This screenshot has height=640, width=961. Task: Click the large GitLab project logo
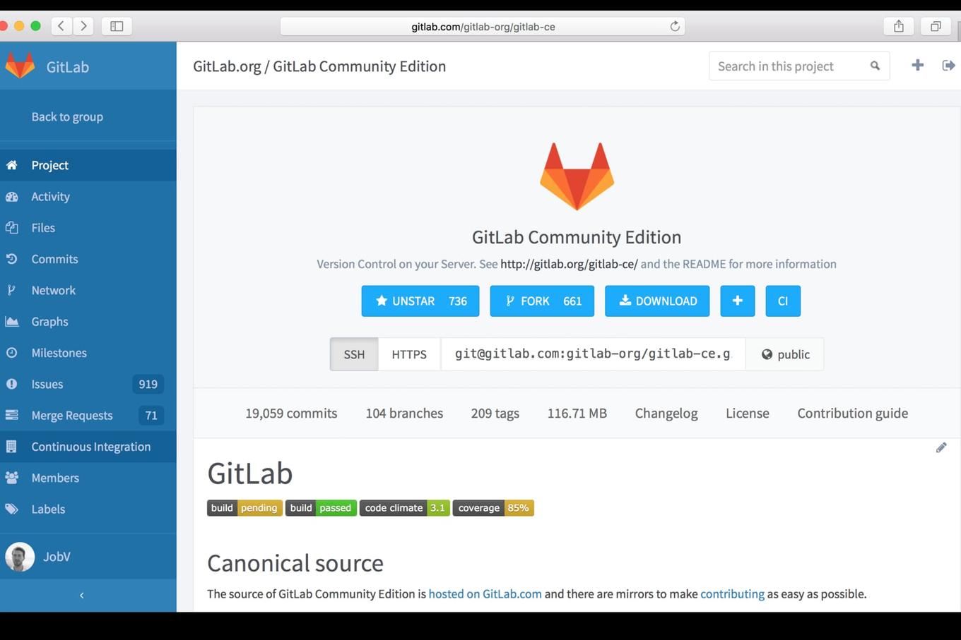[577, 176]
